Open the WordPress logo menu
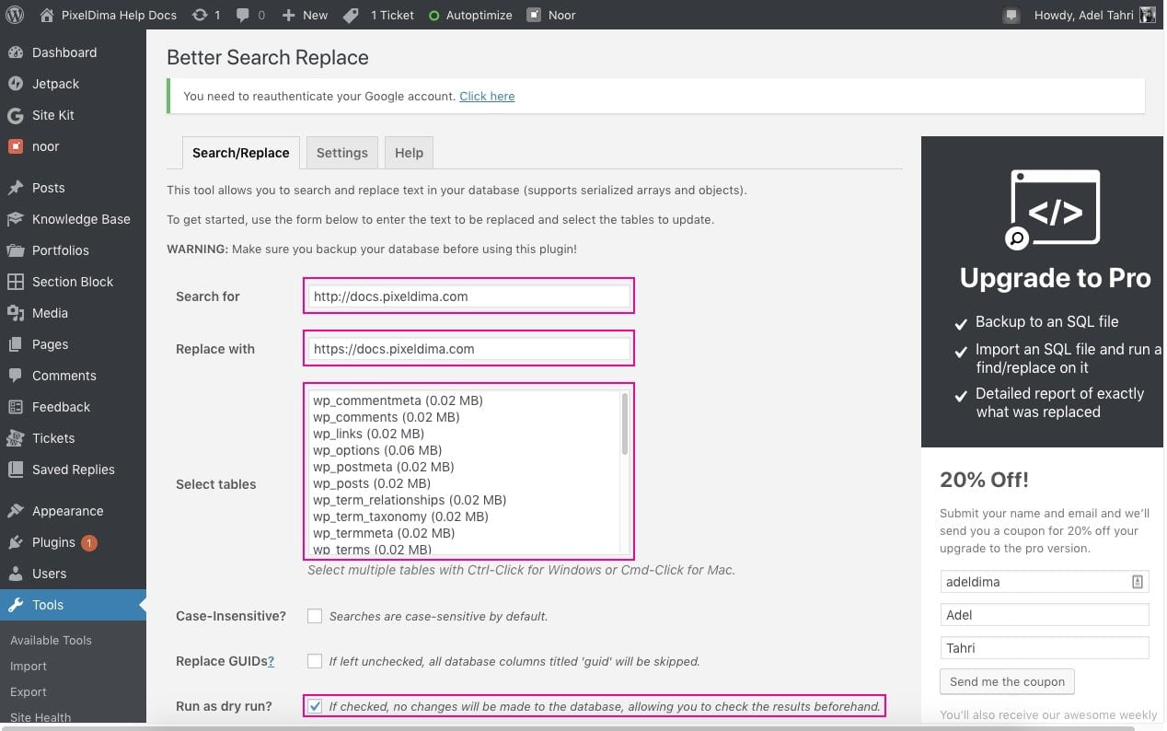 14,15
